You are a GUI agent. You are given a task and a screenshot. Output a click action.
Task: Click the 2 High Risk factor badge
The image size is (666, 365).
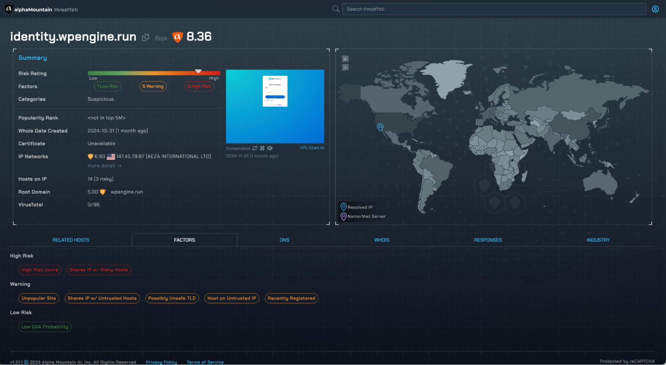pyautogui.click(x=199, y=86)
